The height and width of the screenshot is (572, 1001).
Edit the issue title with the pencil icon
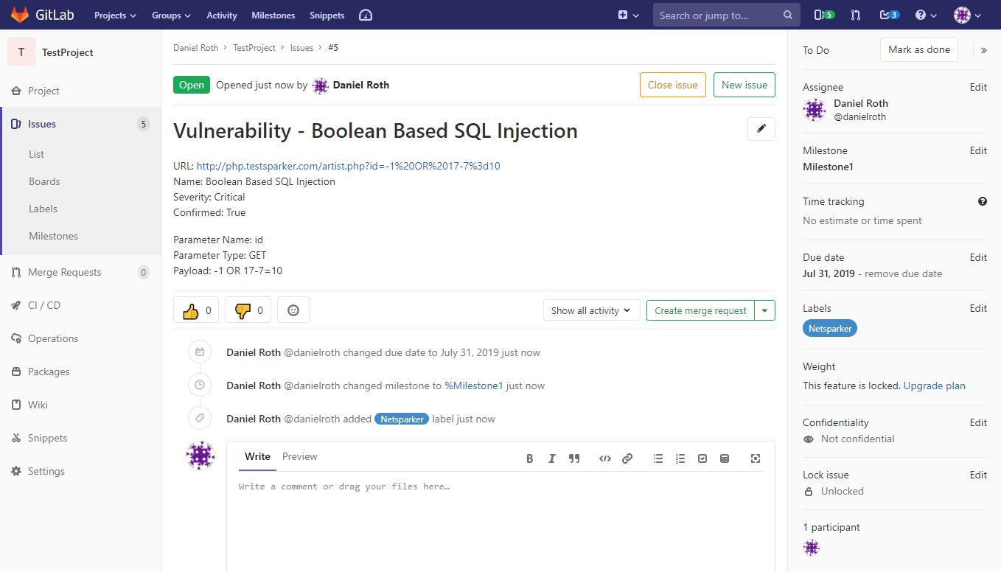761,128
